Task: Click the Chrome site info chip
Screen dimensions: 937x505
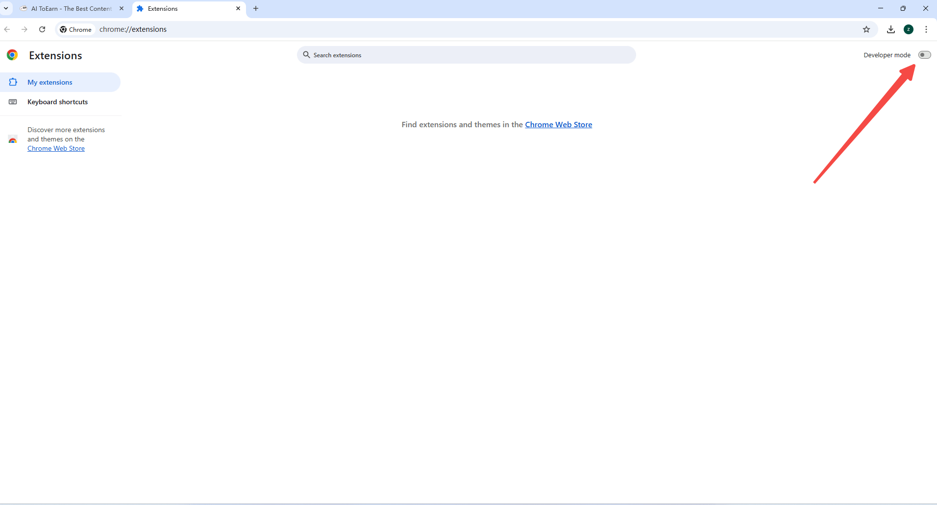Action: click(75, 29)
